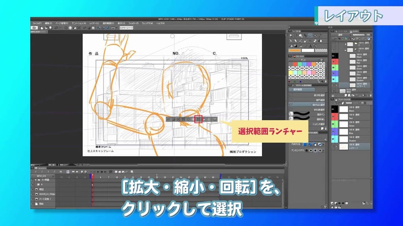
Task: Choose 選択ペン sub tool
Action: click(307, 115)
